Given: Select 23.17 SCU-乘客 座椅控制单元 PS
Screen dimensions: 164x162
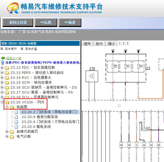Looking at the screenshot, I should 41,92.
